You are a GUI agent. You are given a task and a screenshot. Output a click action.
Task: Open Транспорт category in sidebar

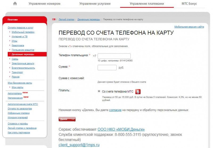[17, 72]
